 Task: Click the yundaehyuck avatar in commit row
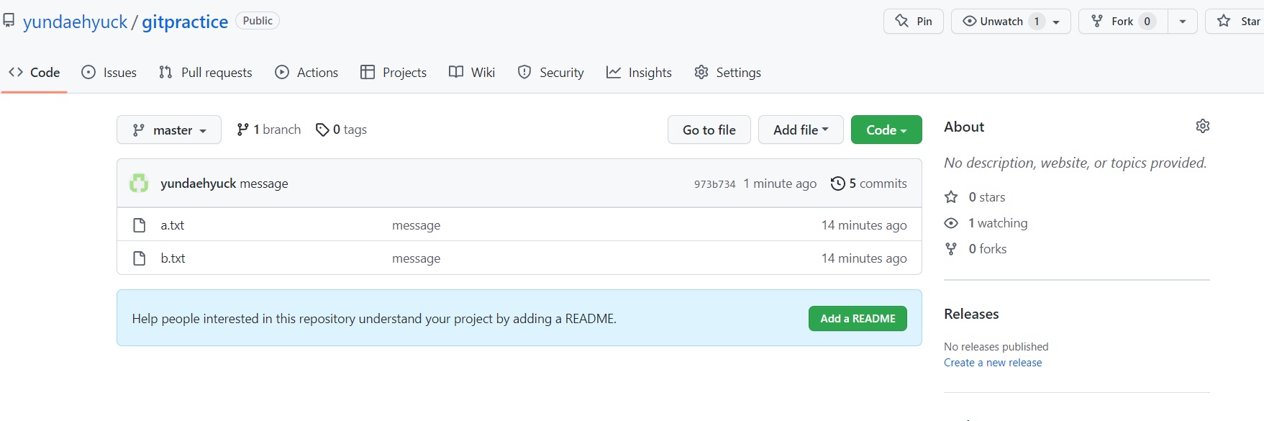(x=139, y=184)
